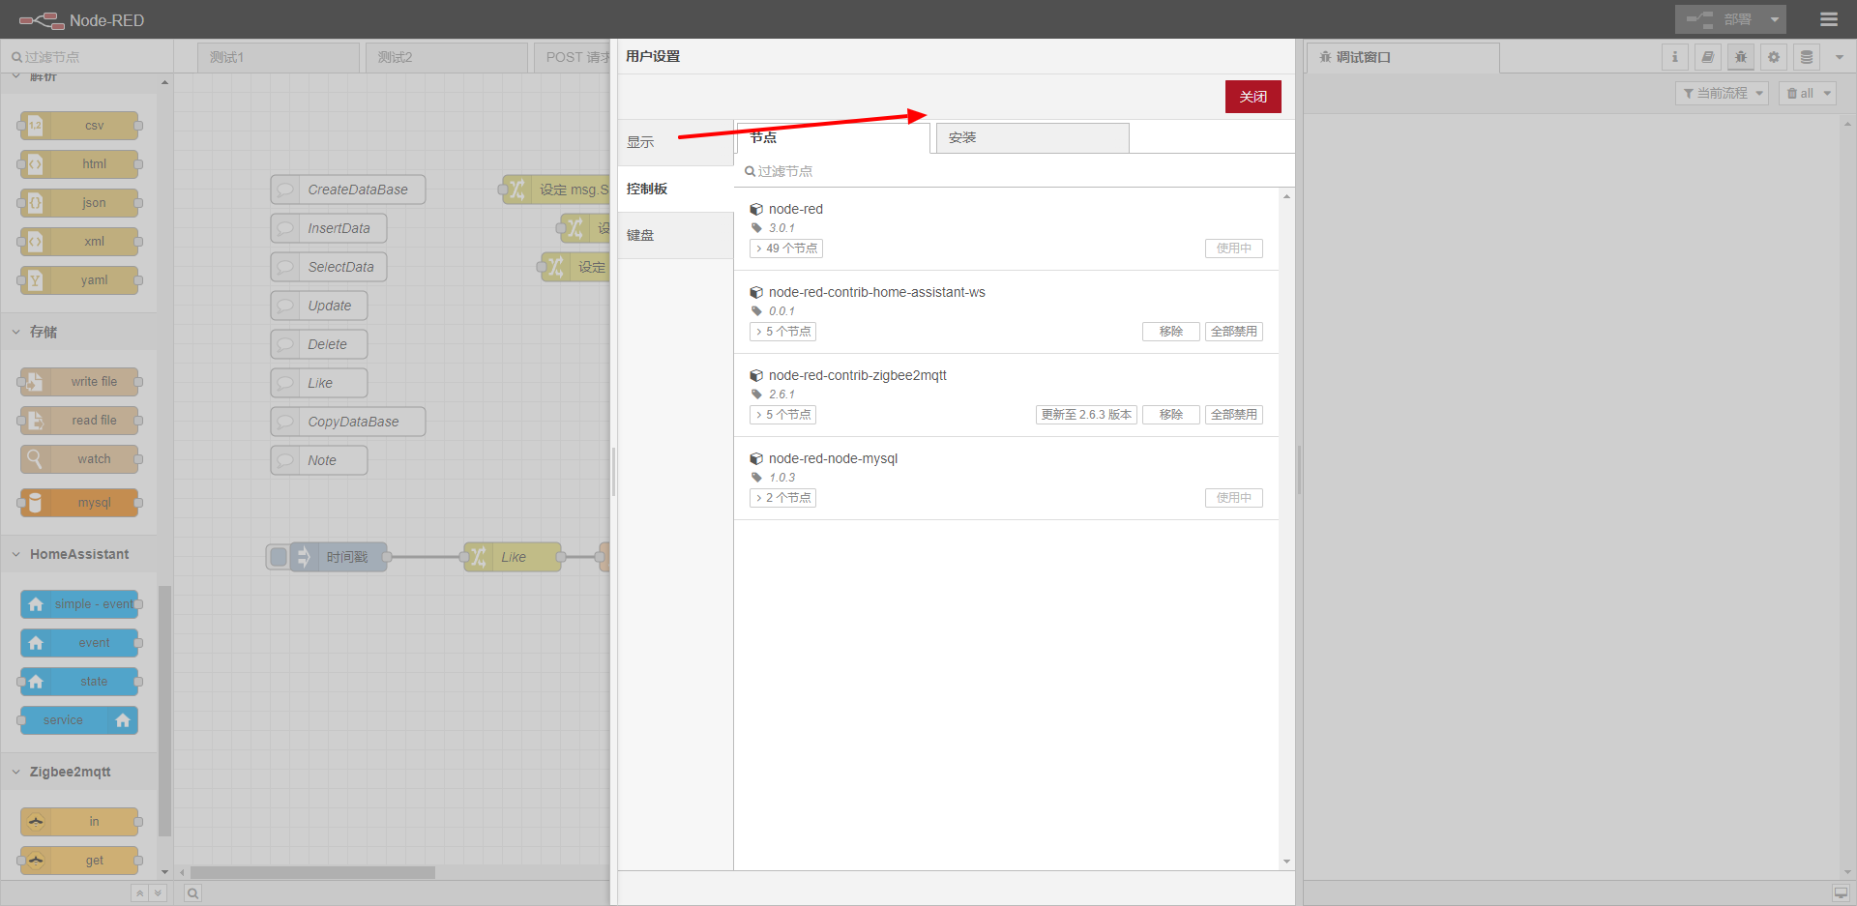Select the write file node

coord(79,382)
